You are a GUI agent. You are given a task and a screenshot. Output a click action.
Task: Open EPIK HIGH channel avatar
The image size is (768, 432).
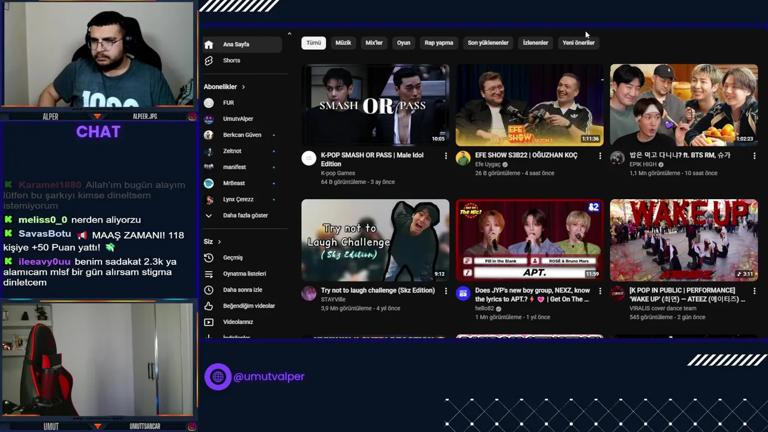(x=617, y=158)
